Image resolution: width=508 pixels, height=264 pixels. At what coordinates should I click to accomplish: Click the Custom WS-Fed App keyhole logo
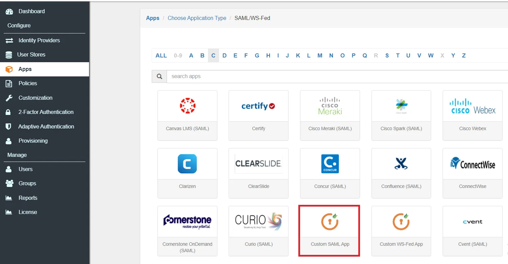[x=401, y=221]
